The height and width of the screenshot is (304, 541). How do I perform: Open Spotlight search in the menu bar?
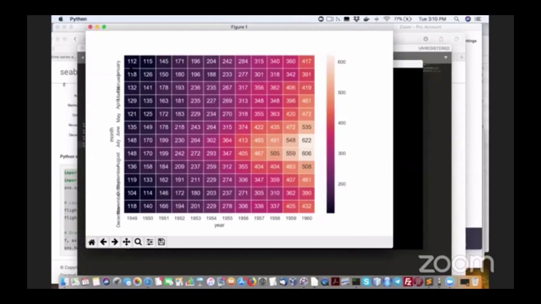456,19
